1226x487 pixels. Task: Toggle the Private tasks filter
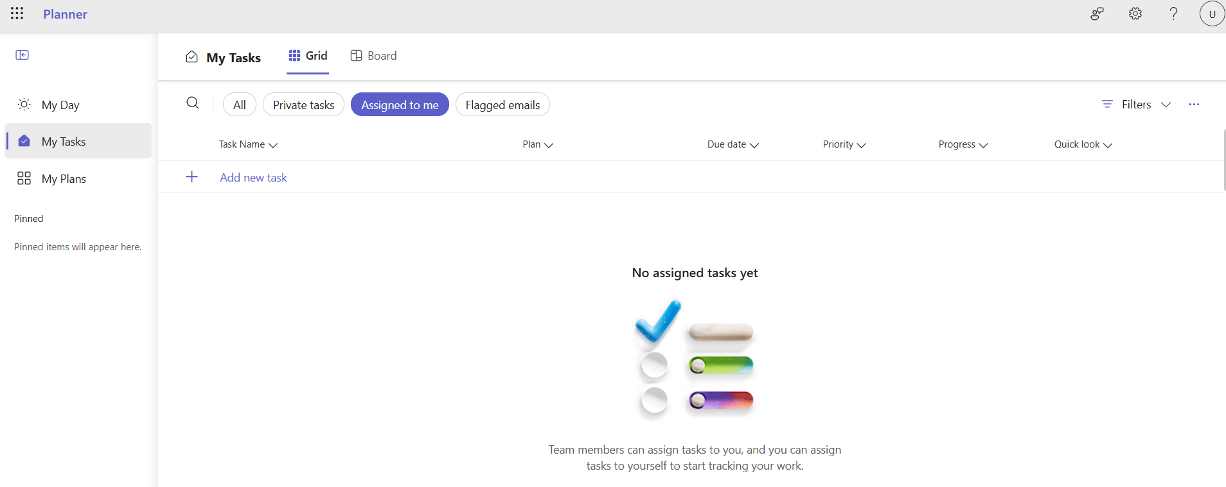[x=303, y=105]
